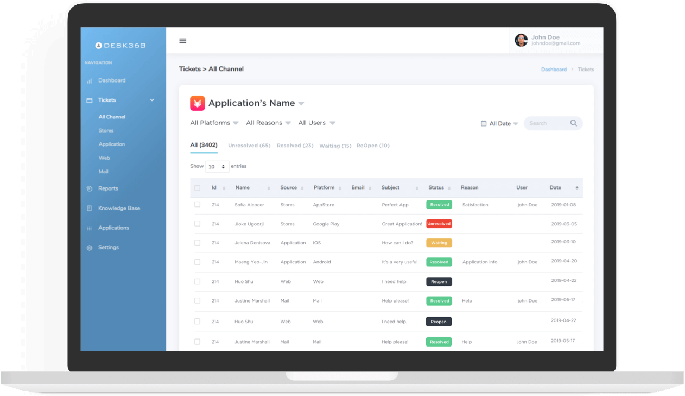Open the All Platforms filter dropdown
This screenshot has height=396, width=685.
[x=214, y=123]
